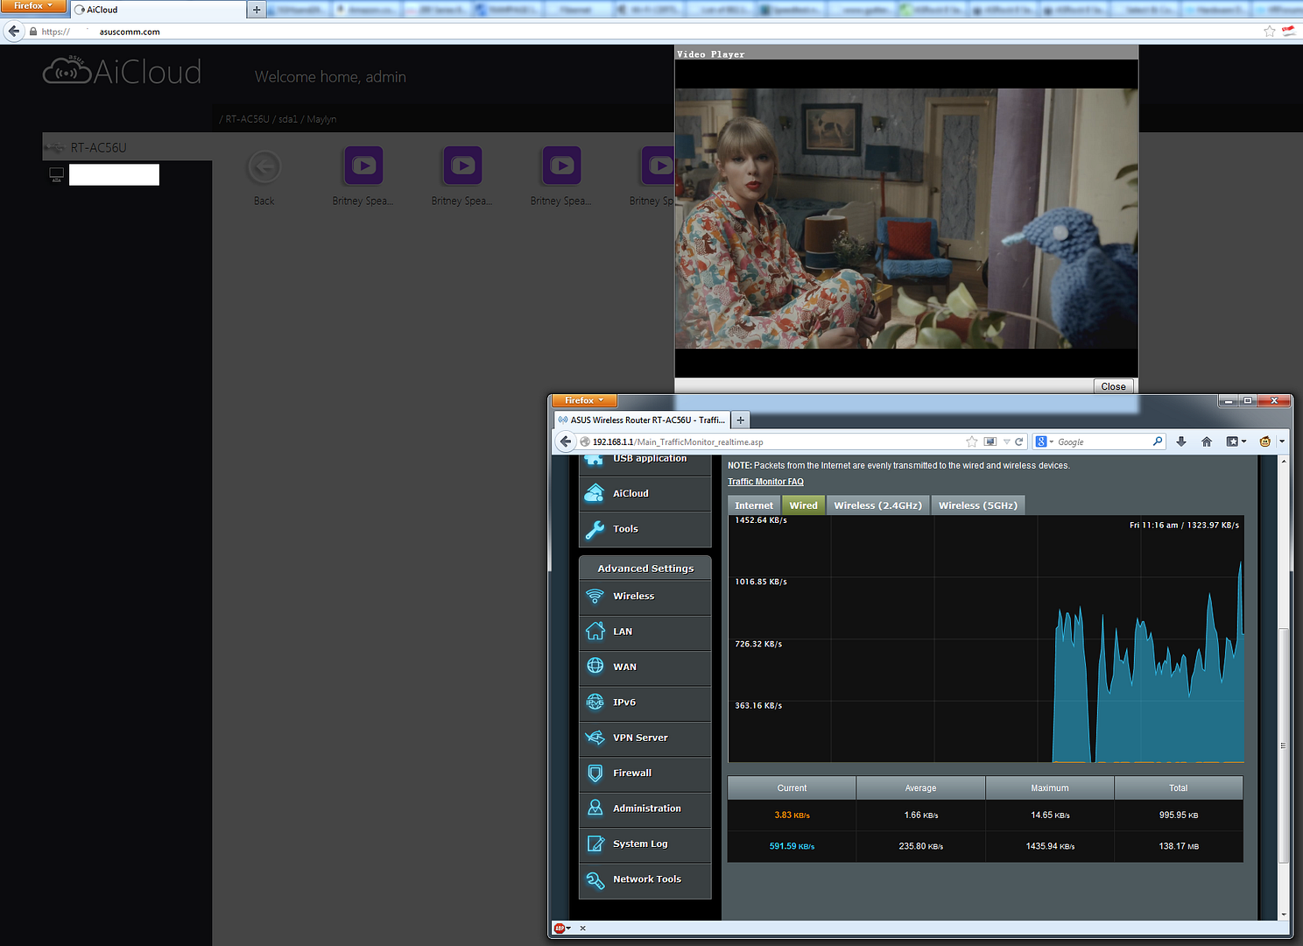Select RT-AC56U device in AiCloud sidebar
The image size is (1303, 946).
(x=99, y=148)
